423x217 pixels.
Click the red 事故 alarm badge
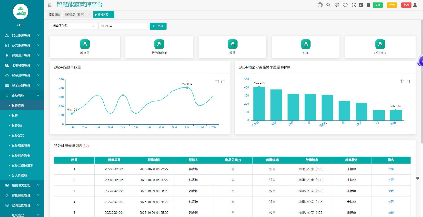406,5
